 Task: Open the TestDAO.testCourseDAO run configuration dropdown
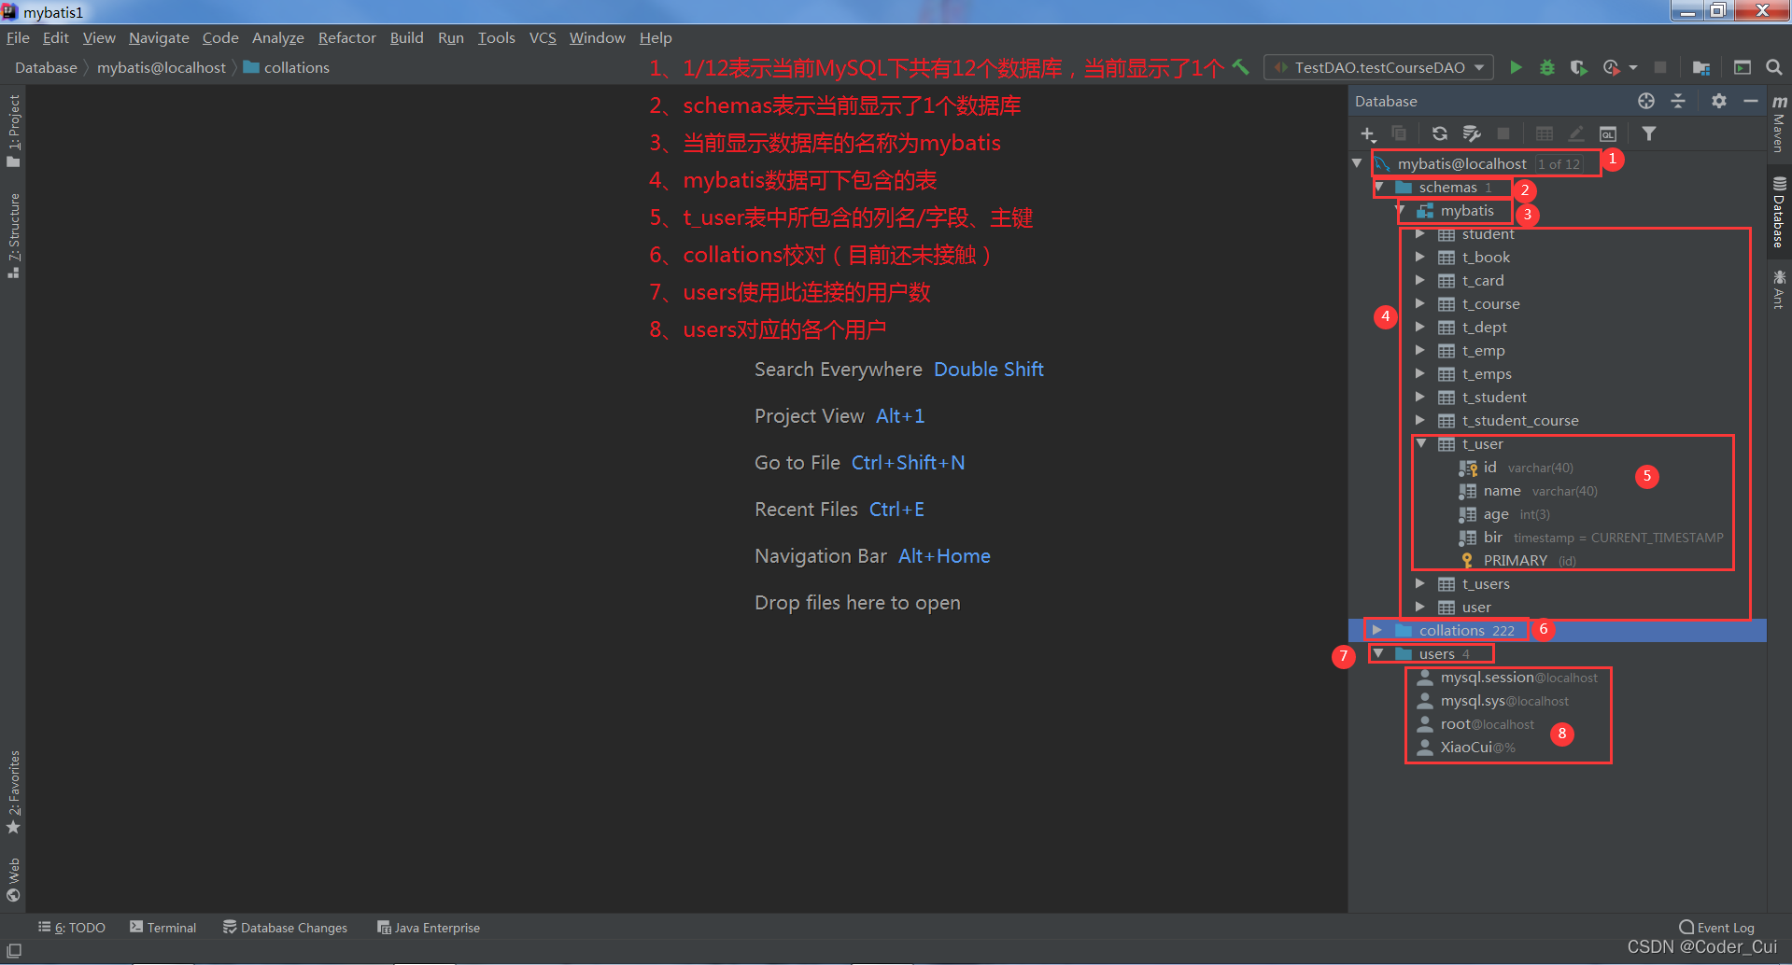click(x=1378, y=67)
